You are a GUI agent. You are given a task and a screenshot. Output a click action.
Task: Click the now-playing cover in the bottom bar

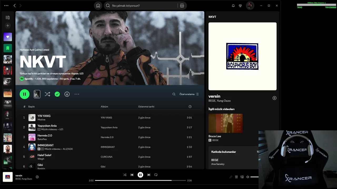pyautogui.click(x=8, y=177)
